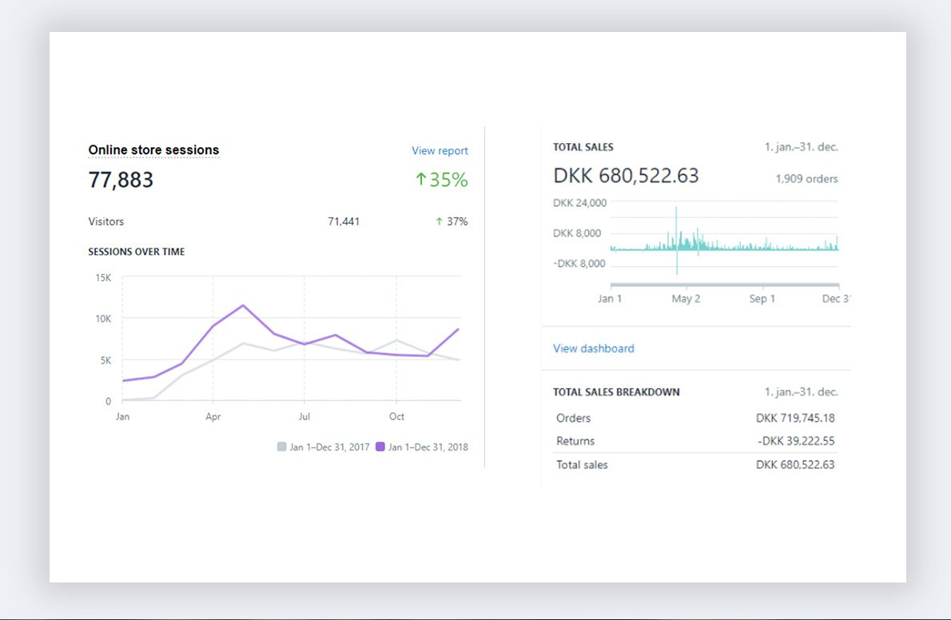Image resolution: width=951 pixels, height=620 pixels.
Task: Open the View report link
Action: point(440,150)
